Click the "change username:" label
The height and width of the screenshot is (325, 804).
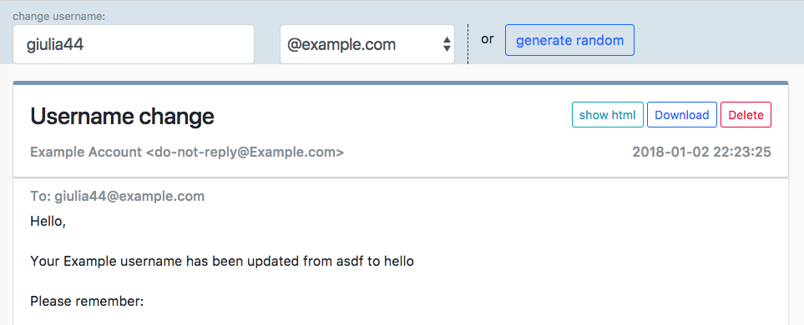click(x=59, y=17)
